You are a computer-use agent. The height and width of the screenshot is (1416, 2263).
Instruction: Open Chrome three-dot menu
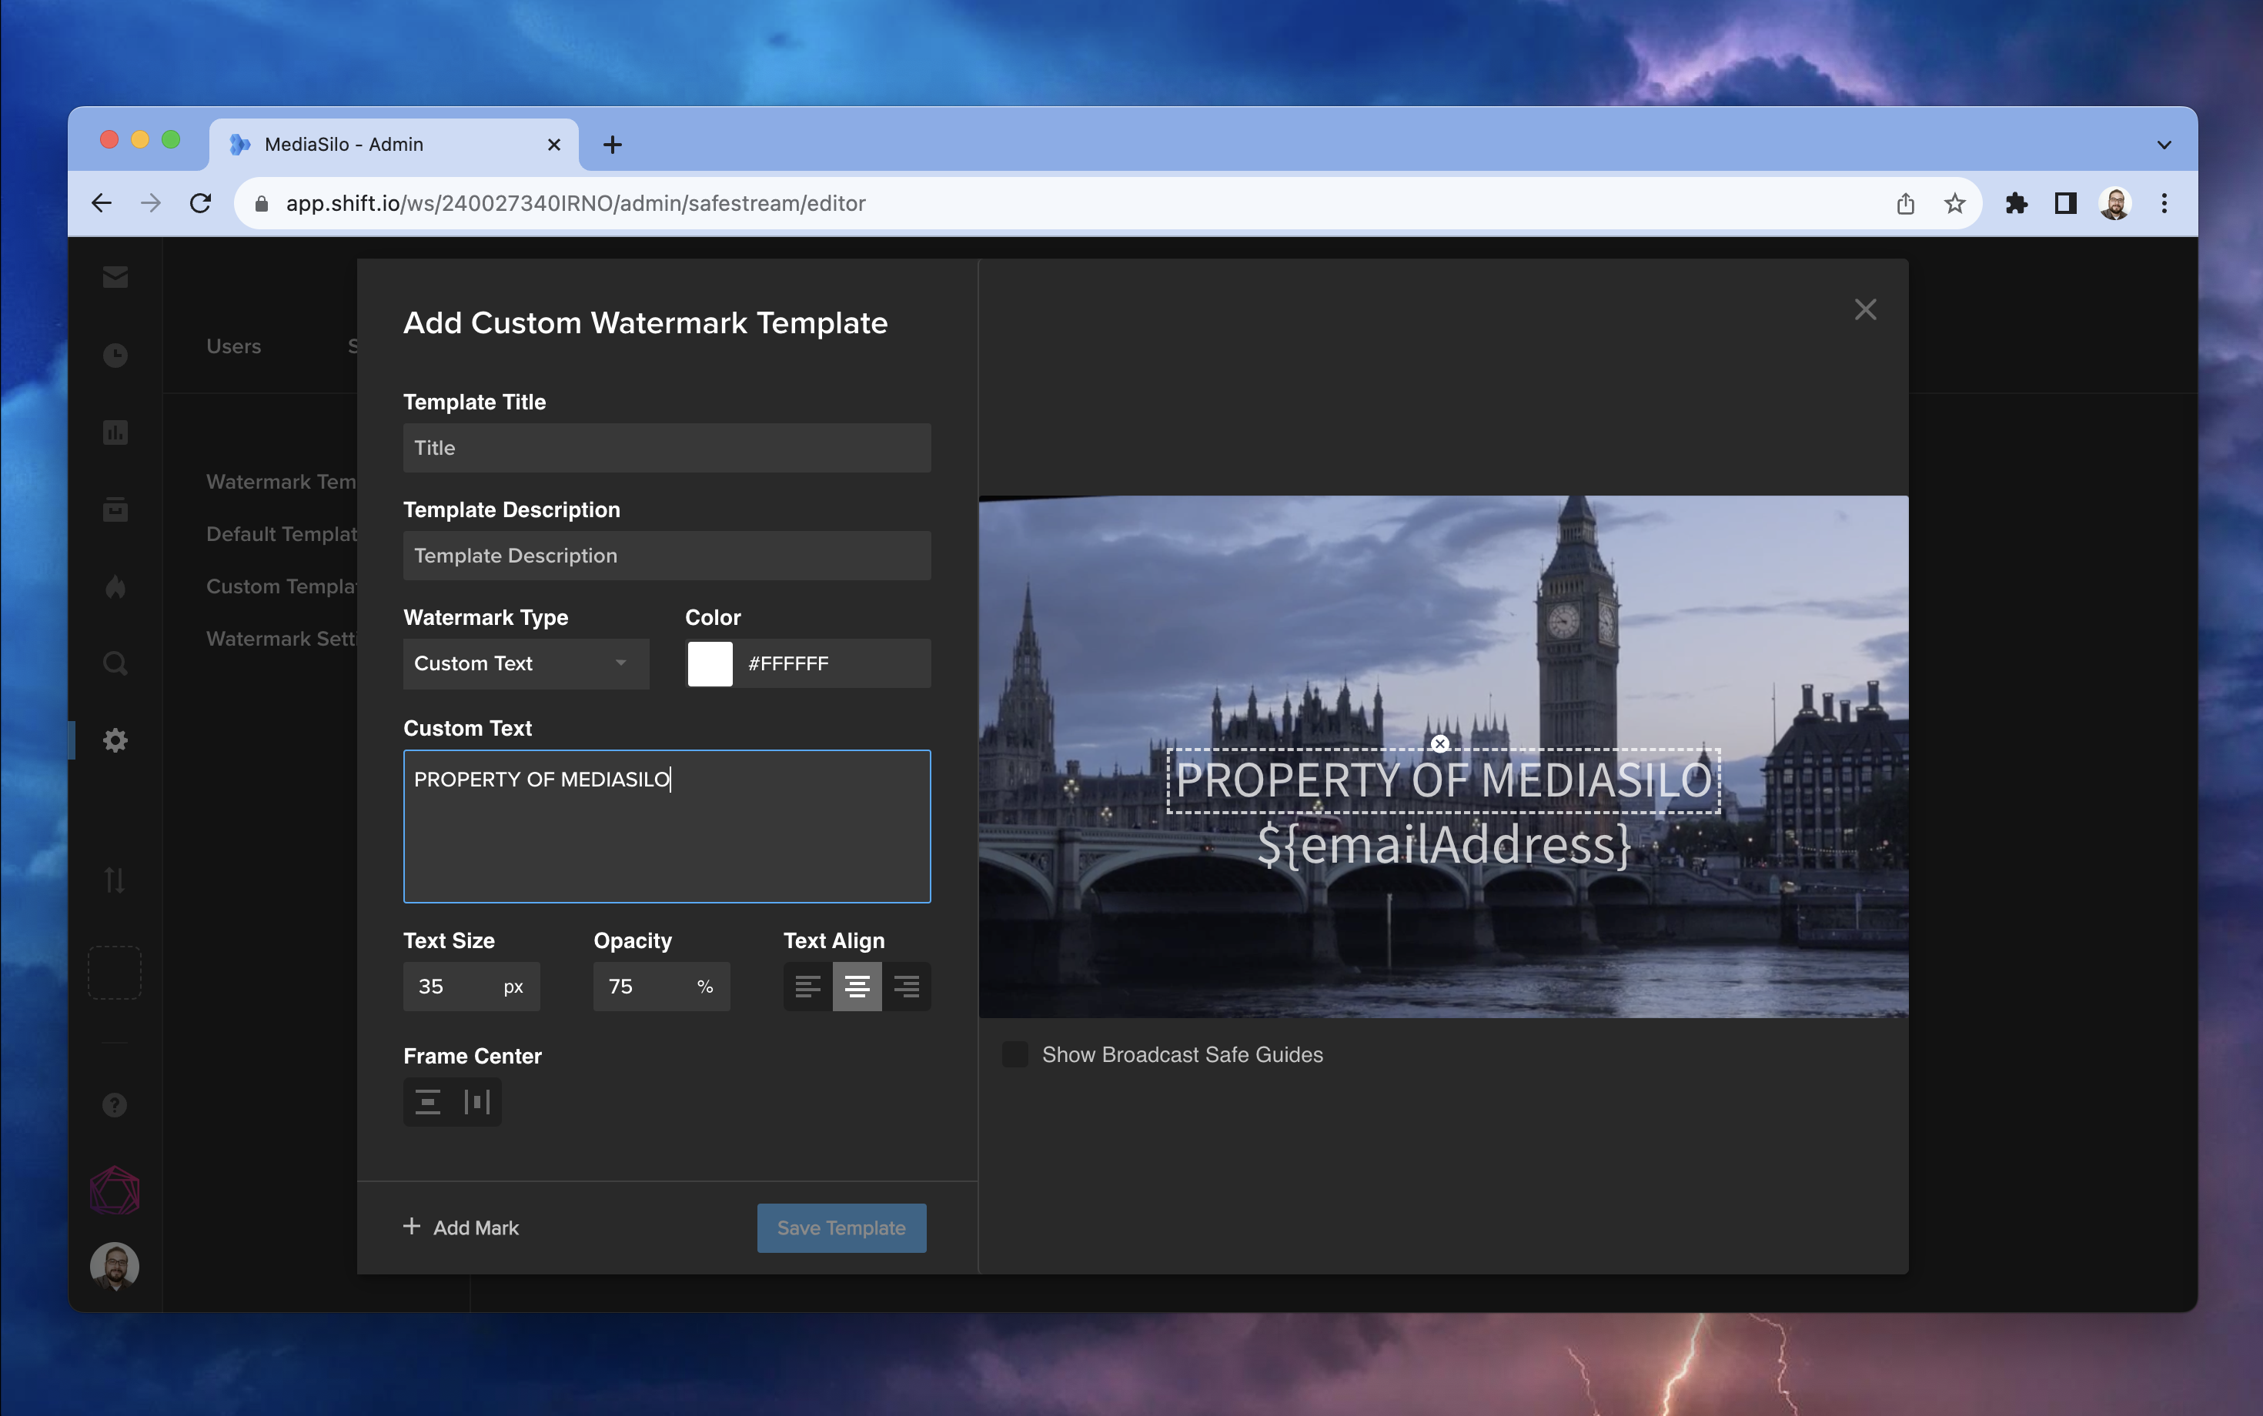pyautogui.click(x=2164, y=203)
